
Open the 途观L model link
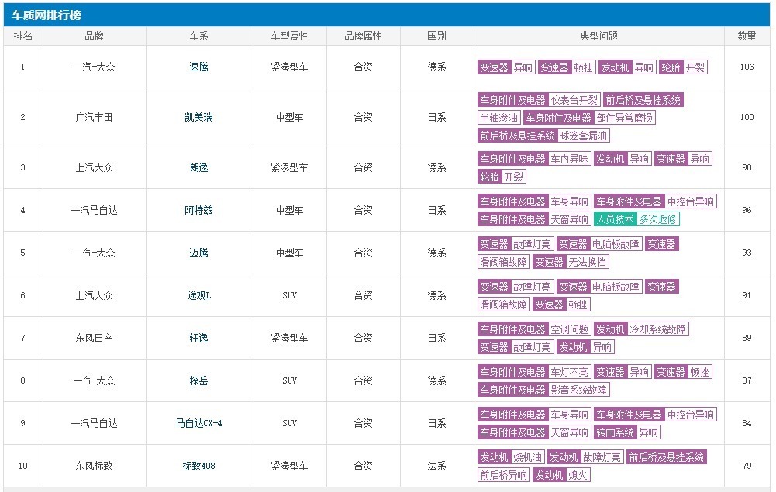coord(198,295)
